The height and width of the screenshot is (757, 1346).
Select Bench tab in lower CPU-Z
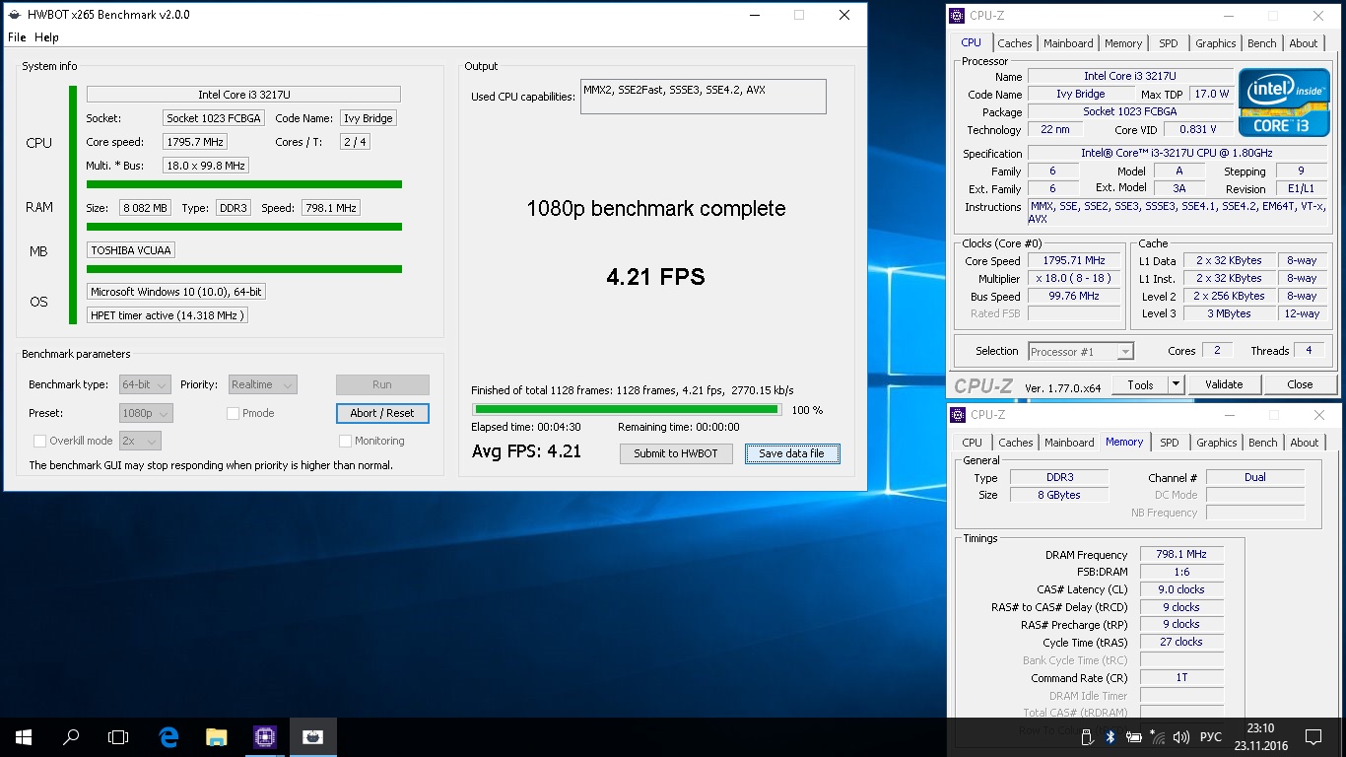[x=1263, y=443]
